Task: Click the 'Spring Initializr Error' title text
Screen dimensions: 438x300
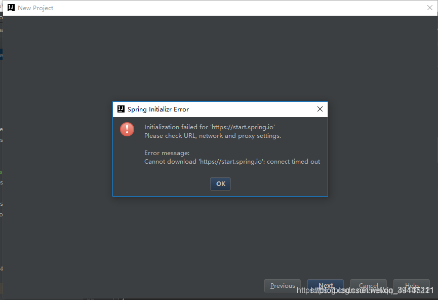Action: coord(158,109)
